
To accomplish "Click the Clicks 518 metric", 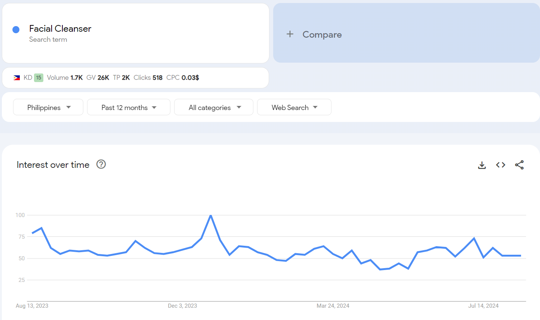I will 148,78.
